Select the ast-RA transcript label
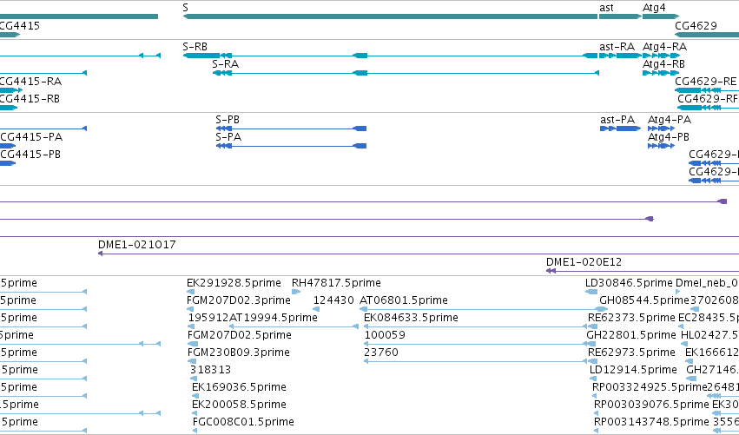The height and width of the screenshot is (435, 739). coord(617,47)
